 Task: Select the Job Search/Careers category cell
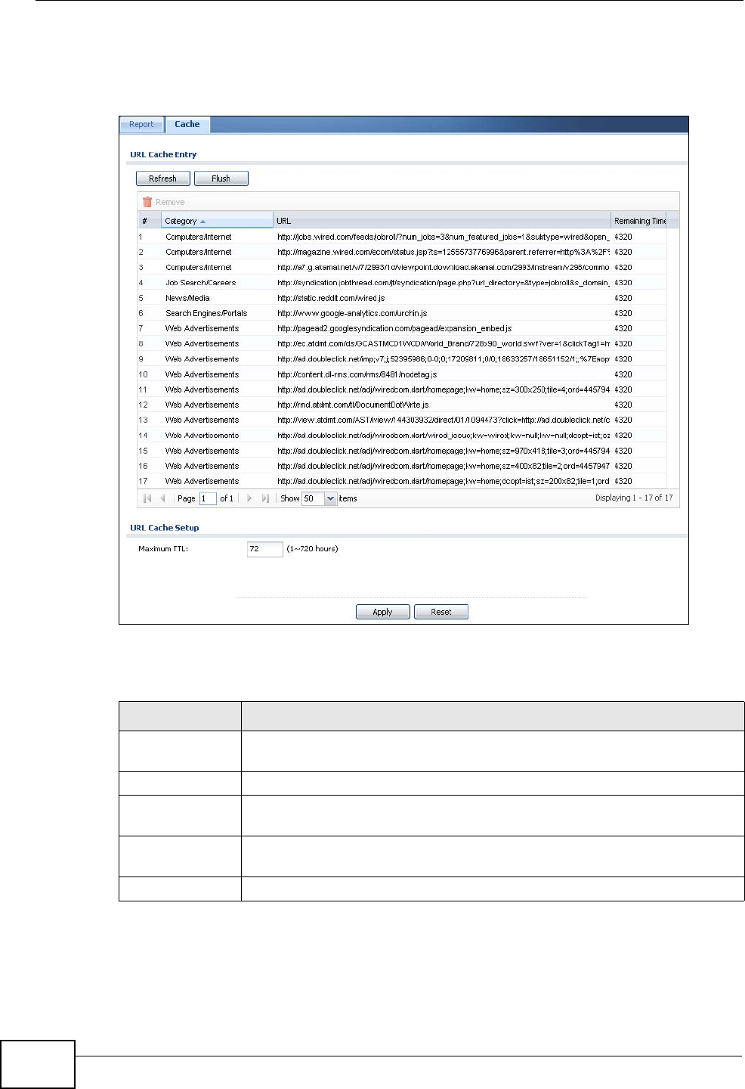[201, 283]
